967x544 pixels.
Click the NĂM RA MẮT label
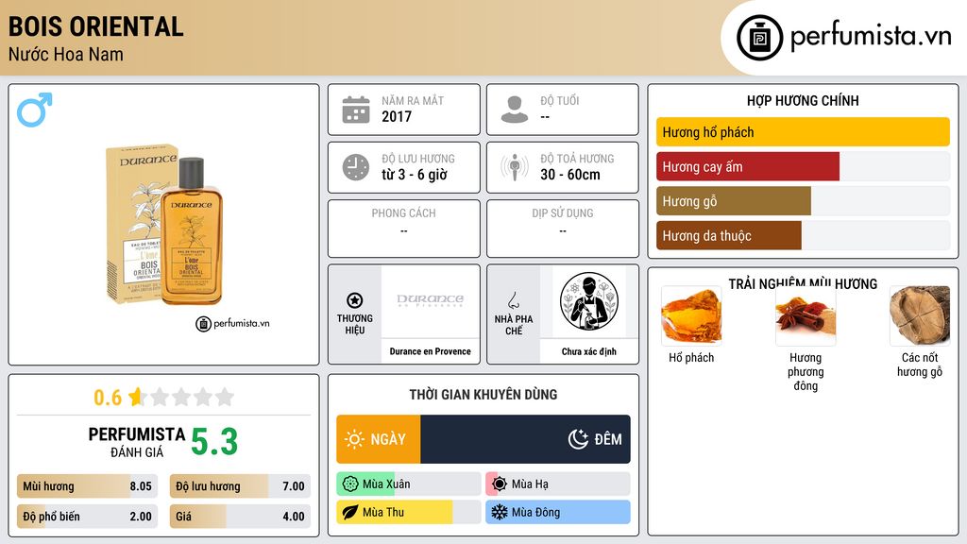click(413, 100)
